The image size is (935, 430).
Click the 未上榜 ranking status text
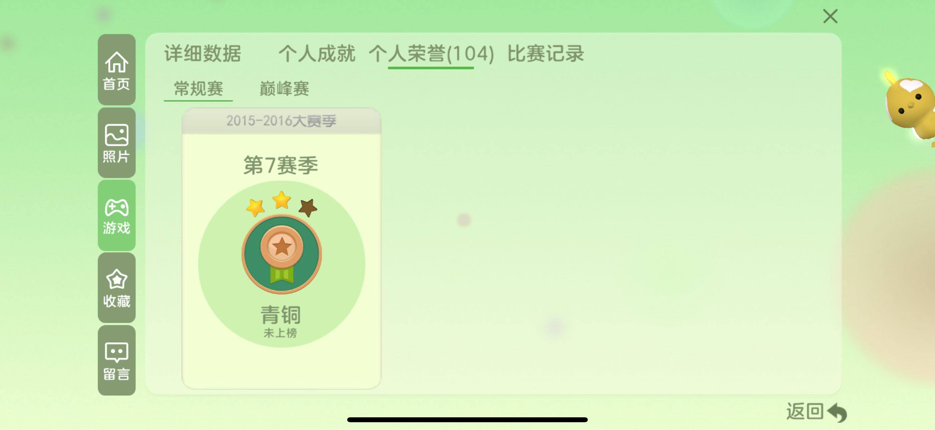click(280, 333)
